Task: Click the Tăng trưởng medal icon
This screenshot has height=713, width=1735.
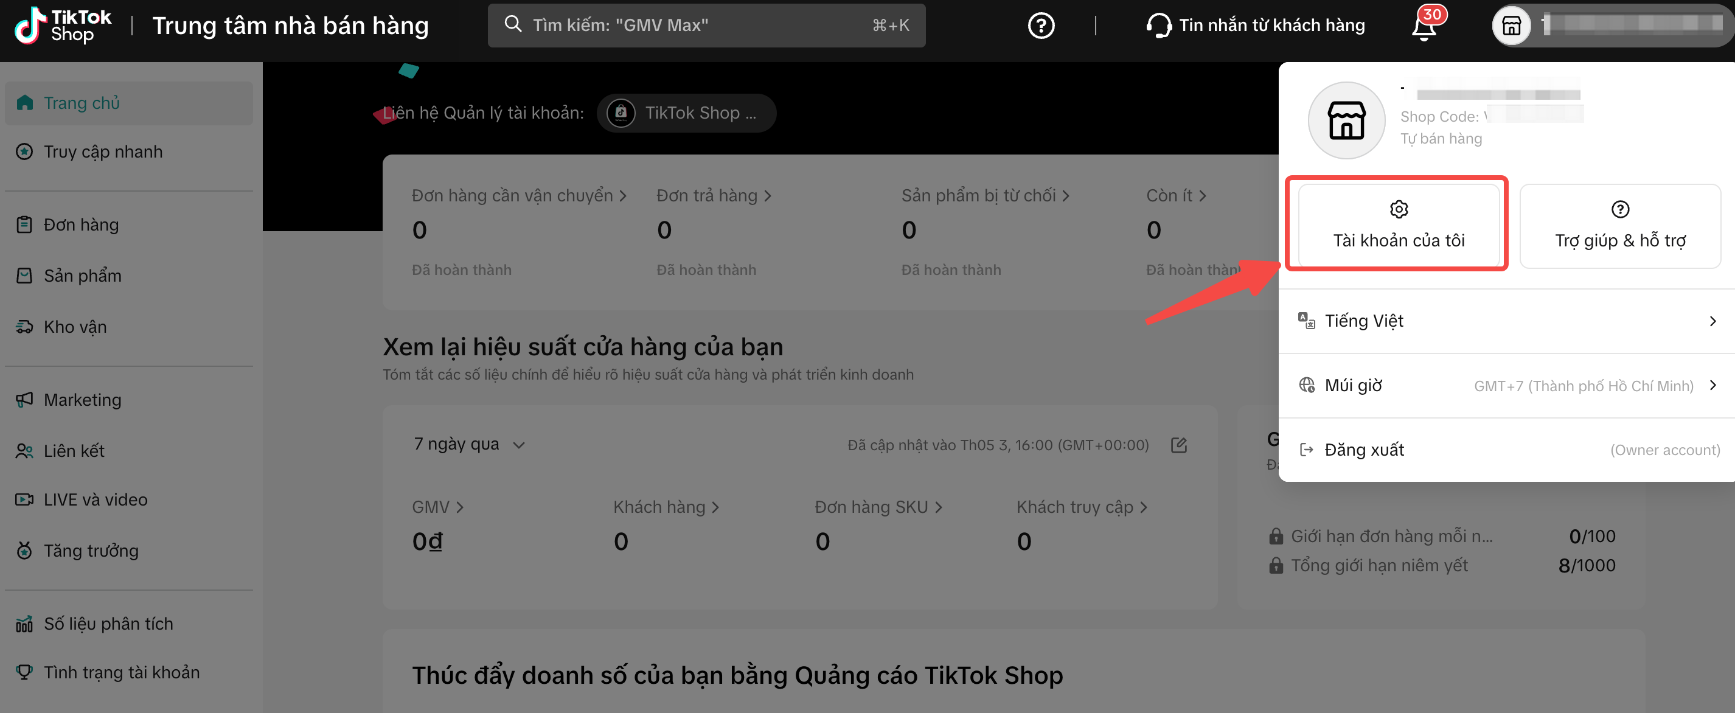Action: click(x=24, y=550)
